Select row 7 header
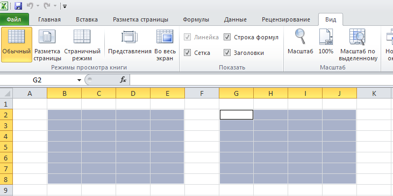Screen dimensions: 393x196 point(6,169)
